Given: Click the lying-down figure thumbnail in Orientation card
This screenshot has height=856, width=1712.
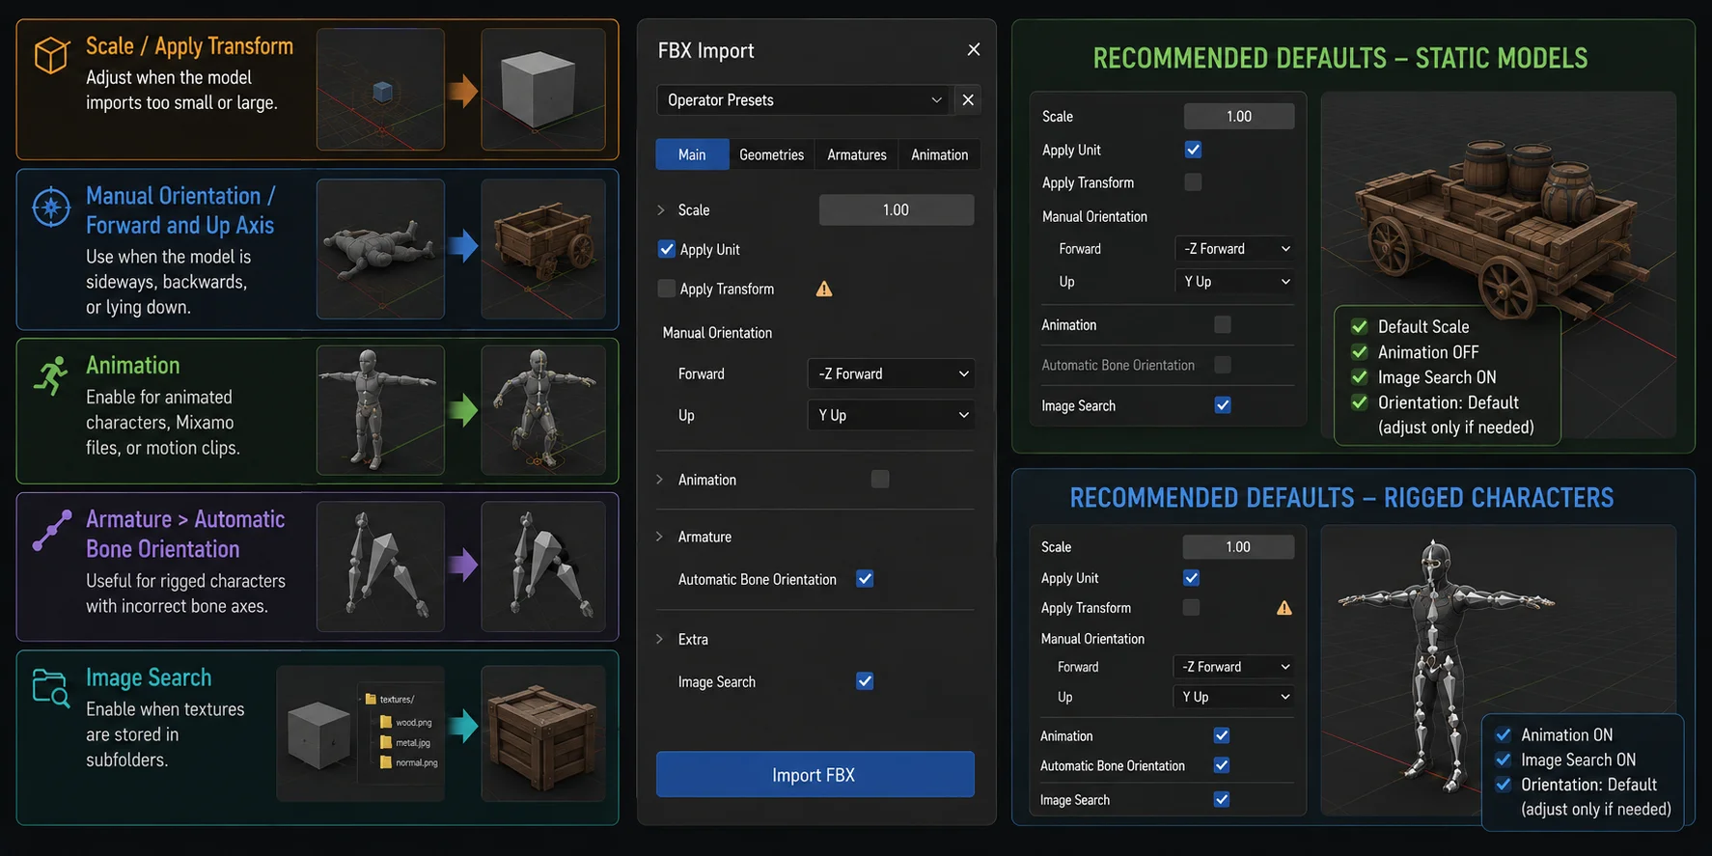Looking at the screenshot, I should [x=380, y=249].
